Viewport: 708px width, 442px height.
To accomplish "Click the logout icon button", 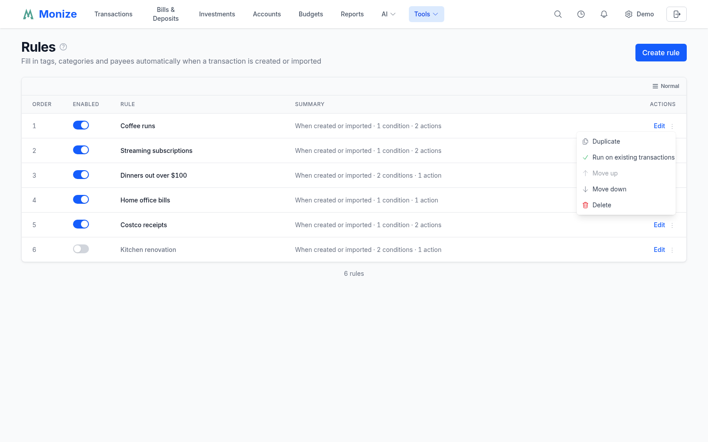I will point(677,14).
